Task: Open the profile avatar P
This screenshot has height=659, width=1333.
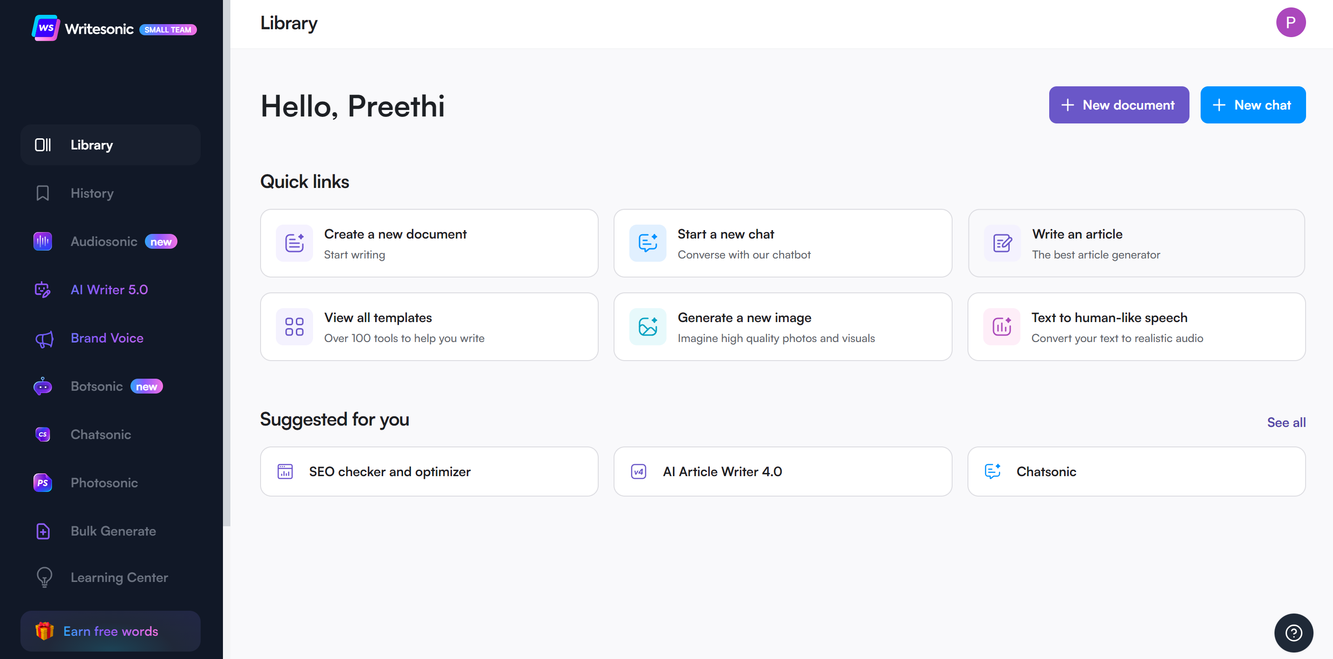Action: coord(1290,23)
